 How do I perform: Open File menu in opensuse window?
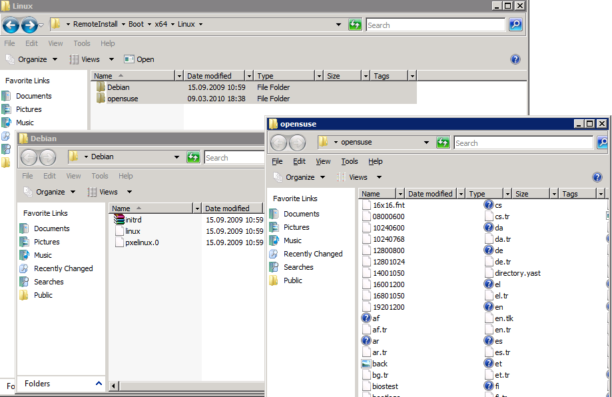tap(277, 161)
